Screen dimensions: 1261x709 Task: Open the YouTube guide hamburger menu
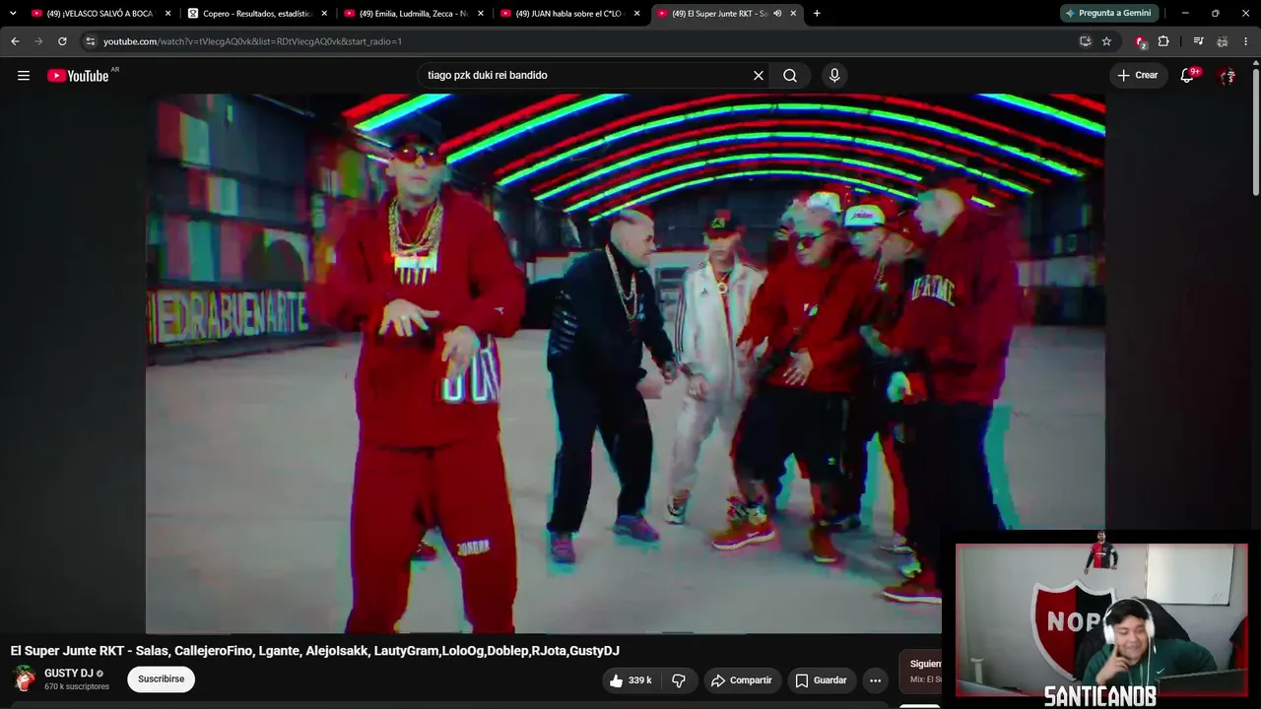(24, 76)
